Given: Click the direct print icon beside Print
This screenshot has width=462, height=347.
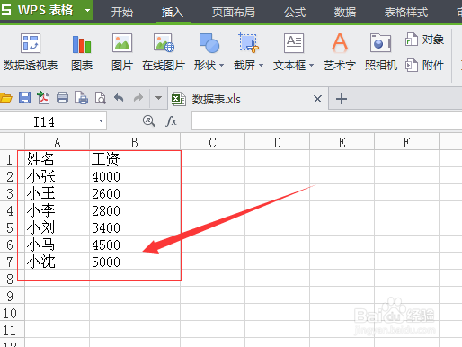Looking at the screenshot, I should (81, 98).
